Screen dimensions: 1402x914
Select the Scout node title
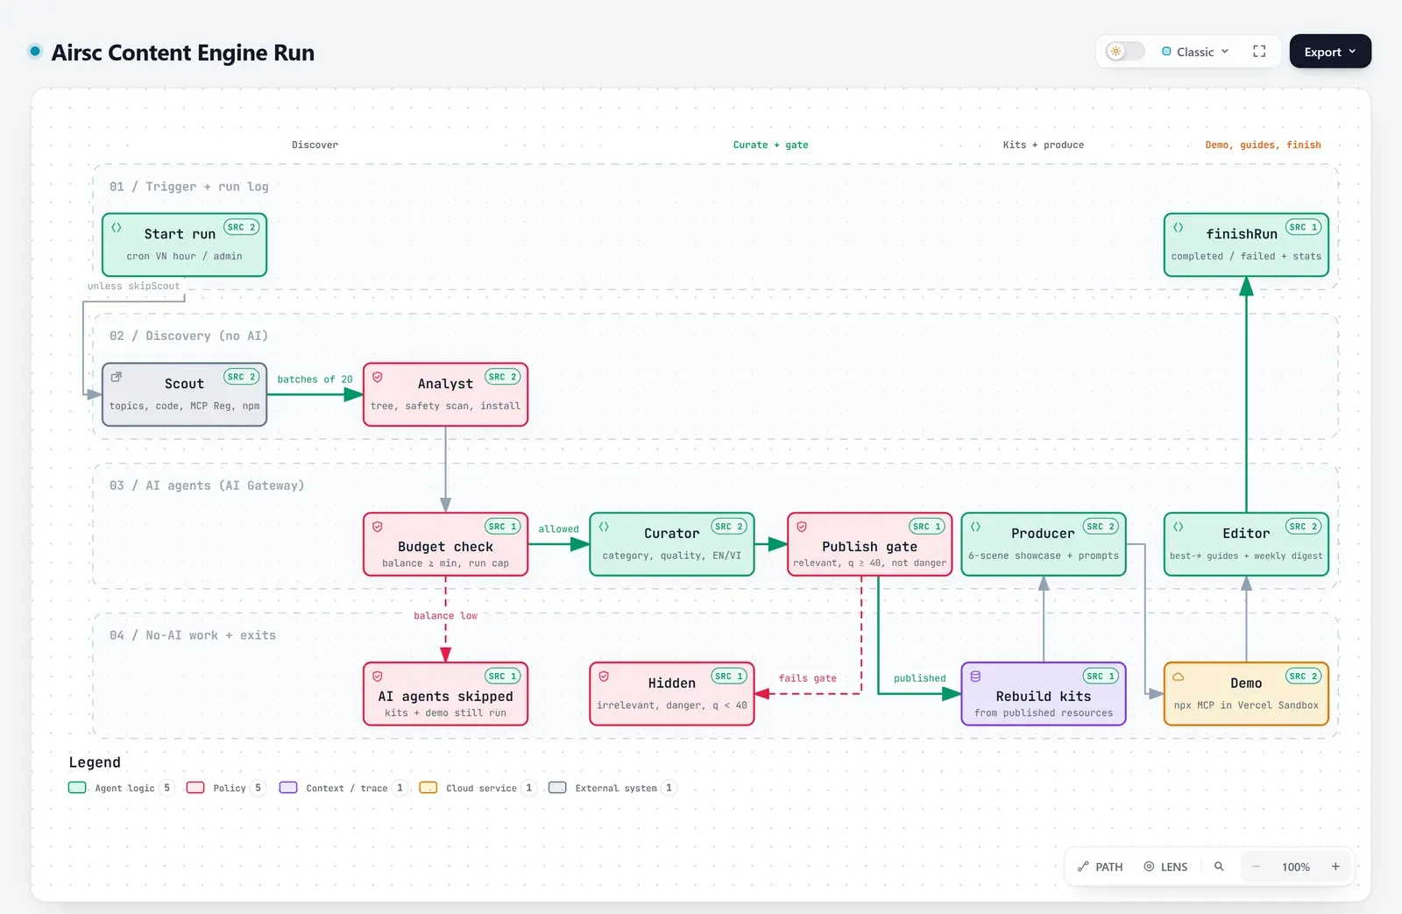[x=184, y=384]
